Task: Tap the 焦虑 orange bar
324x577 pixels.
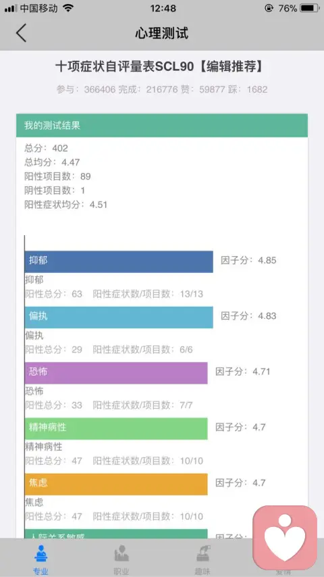Action: coord(116,484)
